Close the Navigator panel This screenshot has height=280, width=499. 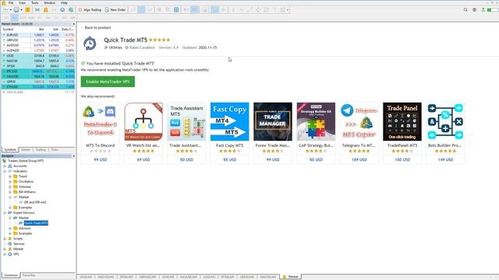tap(73, 156)
